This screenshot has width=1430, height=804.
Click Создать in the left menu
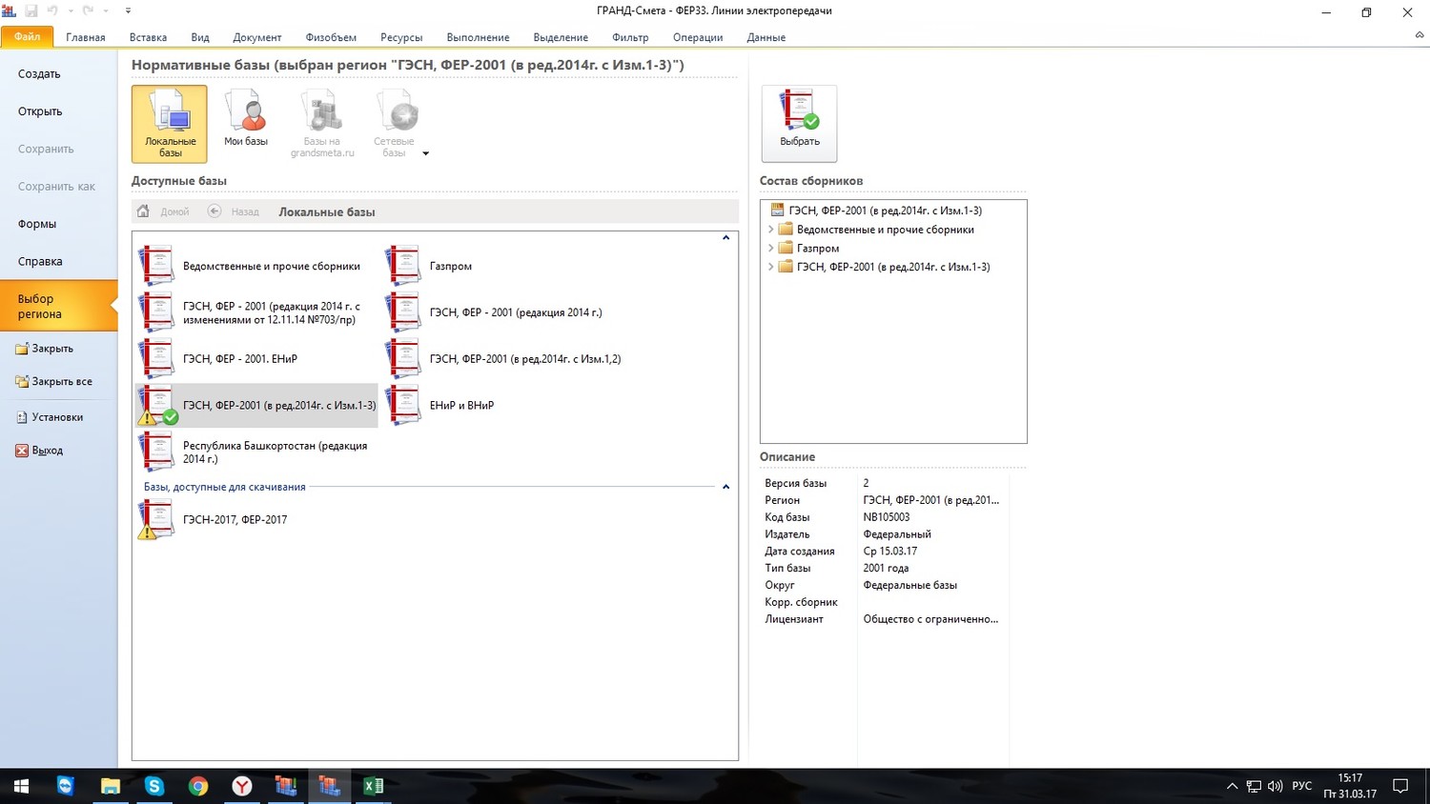[x=39, y=74]
